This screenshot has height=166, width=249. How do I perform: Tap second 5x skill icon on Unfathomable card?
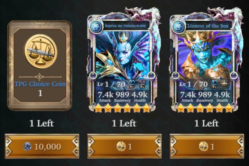pos(142,84)
